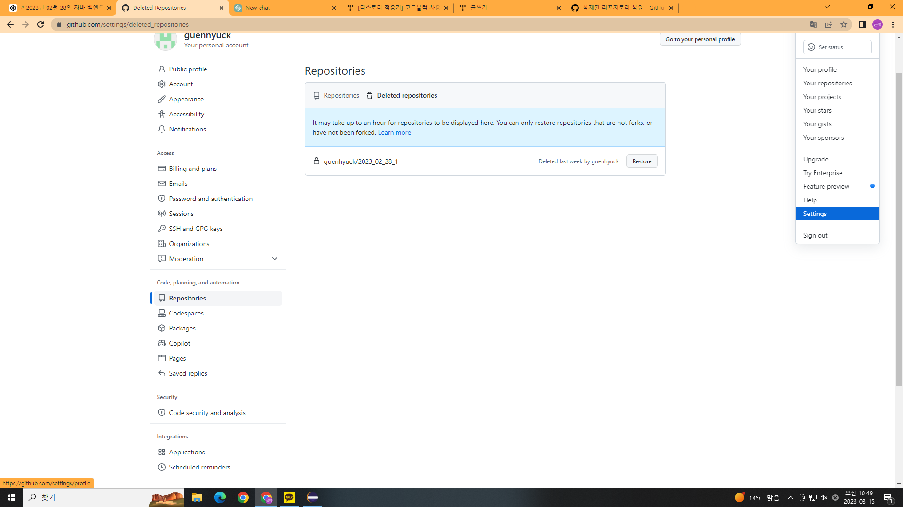Screen dimensions: 903x507
Task: Choose Sign out from user menu
Action: (x=815, y=235)
